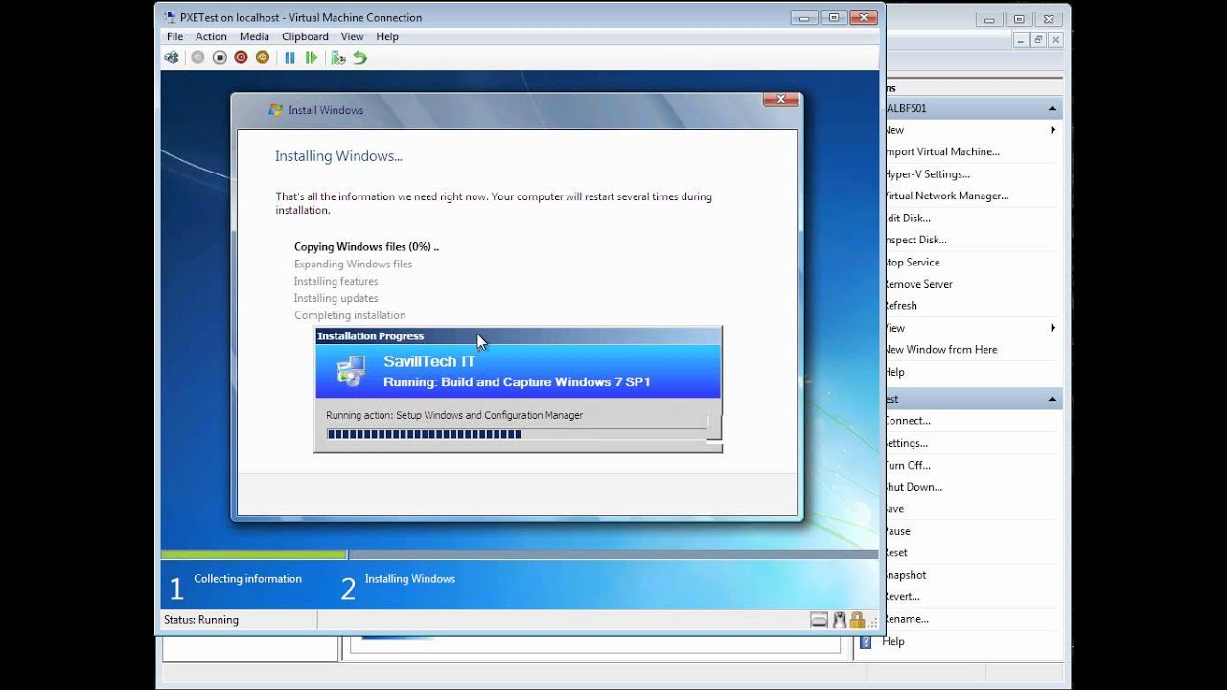Open the Action menu
Viewport: 1227px width, 690px height.
pos(211,36)
